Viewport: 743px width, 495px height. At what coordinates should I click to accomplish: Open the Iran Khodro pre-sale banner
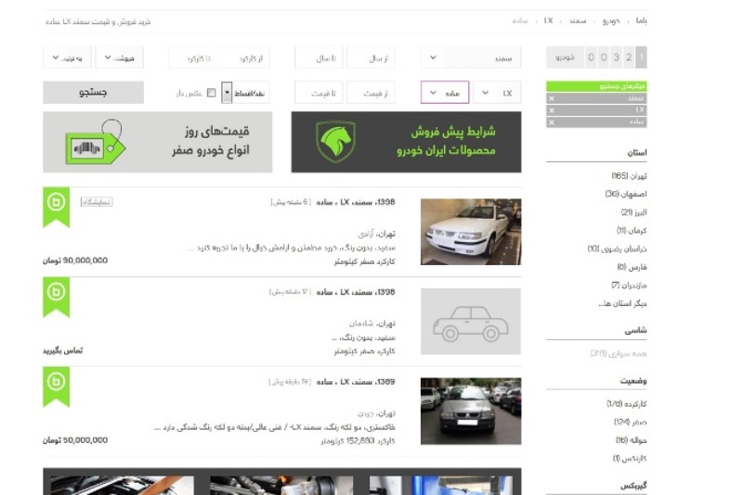coord(406,142)
